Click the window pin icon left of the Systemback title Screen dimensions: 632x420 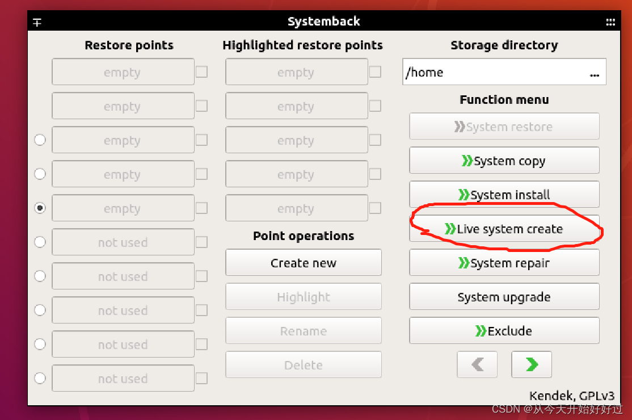coord(37,23)
